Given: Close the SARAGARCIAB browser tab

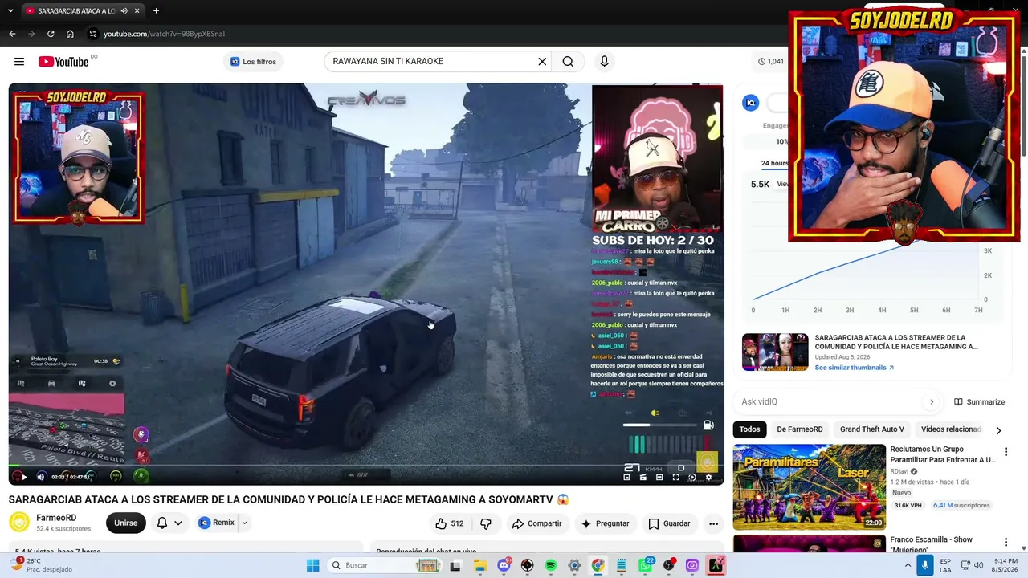Looking at the screenshot, I should pos(137,11).
